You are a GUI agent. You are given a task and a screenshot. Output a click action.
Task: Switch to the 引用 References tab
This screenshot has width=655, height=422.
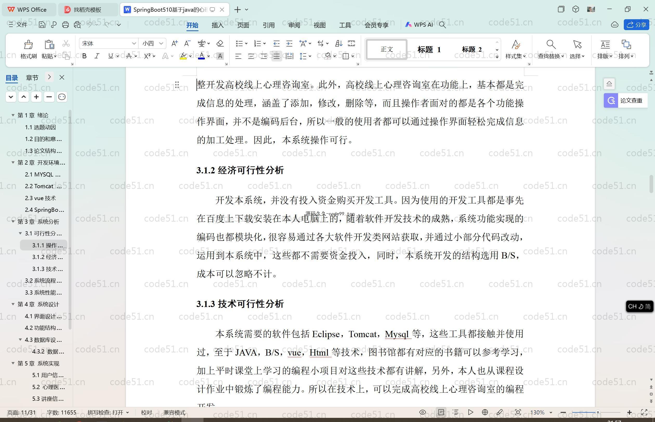269,25
